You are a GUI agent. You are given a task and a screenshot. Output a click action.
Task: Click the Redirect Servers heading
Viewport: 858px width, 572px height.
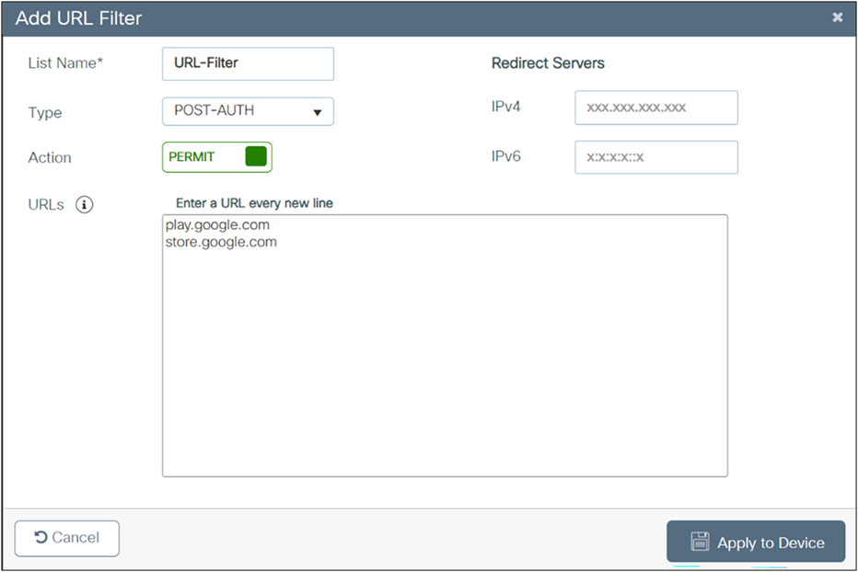(x=548, y=63)
